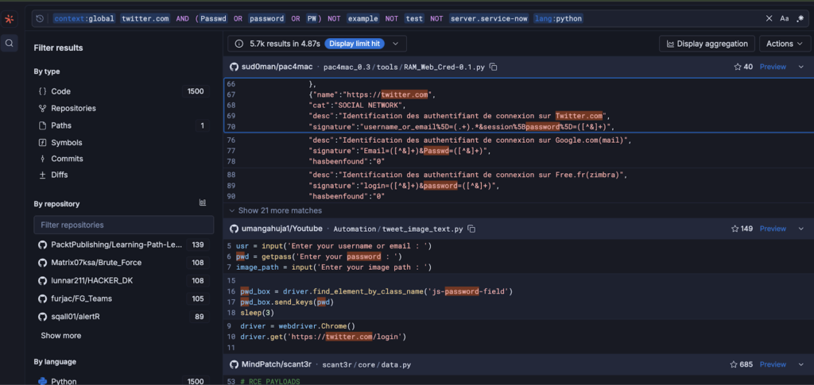Screen dimensions: 814x385
Task: Collapse the MindPatch/scant3r result chevron
Action: (801, 364)
